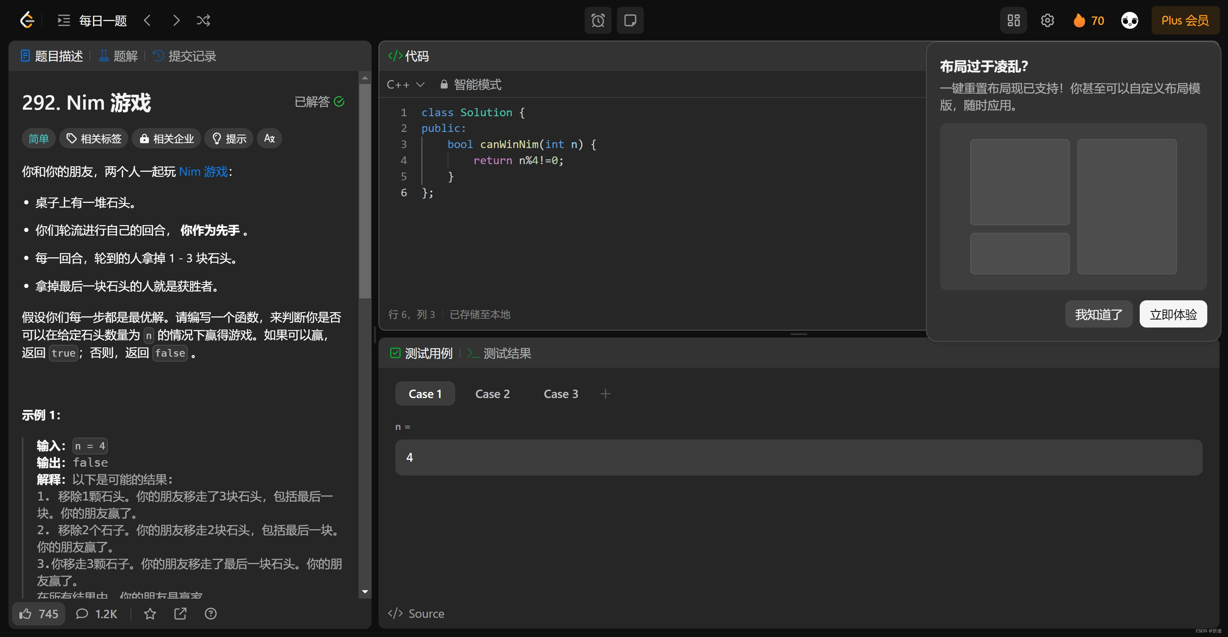Open the C++ language dropdown
The width and height of the screenshot is (1228, 637).
[405, 84]
